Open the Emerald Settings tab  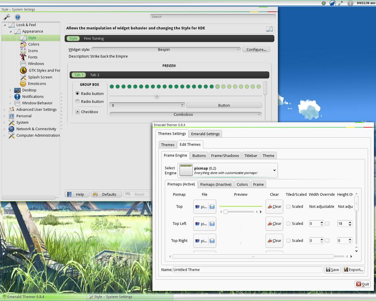pos(205,134)
